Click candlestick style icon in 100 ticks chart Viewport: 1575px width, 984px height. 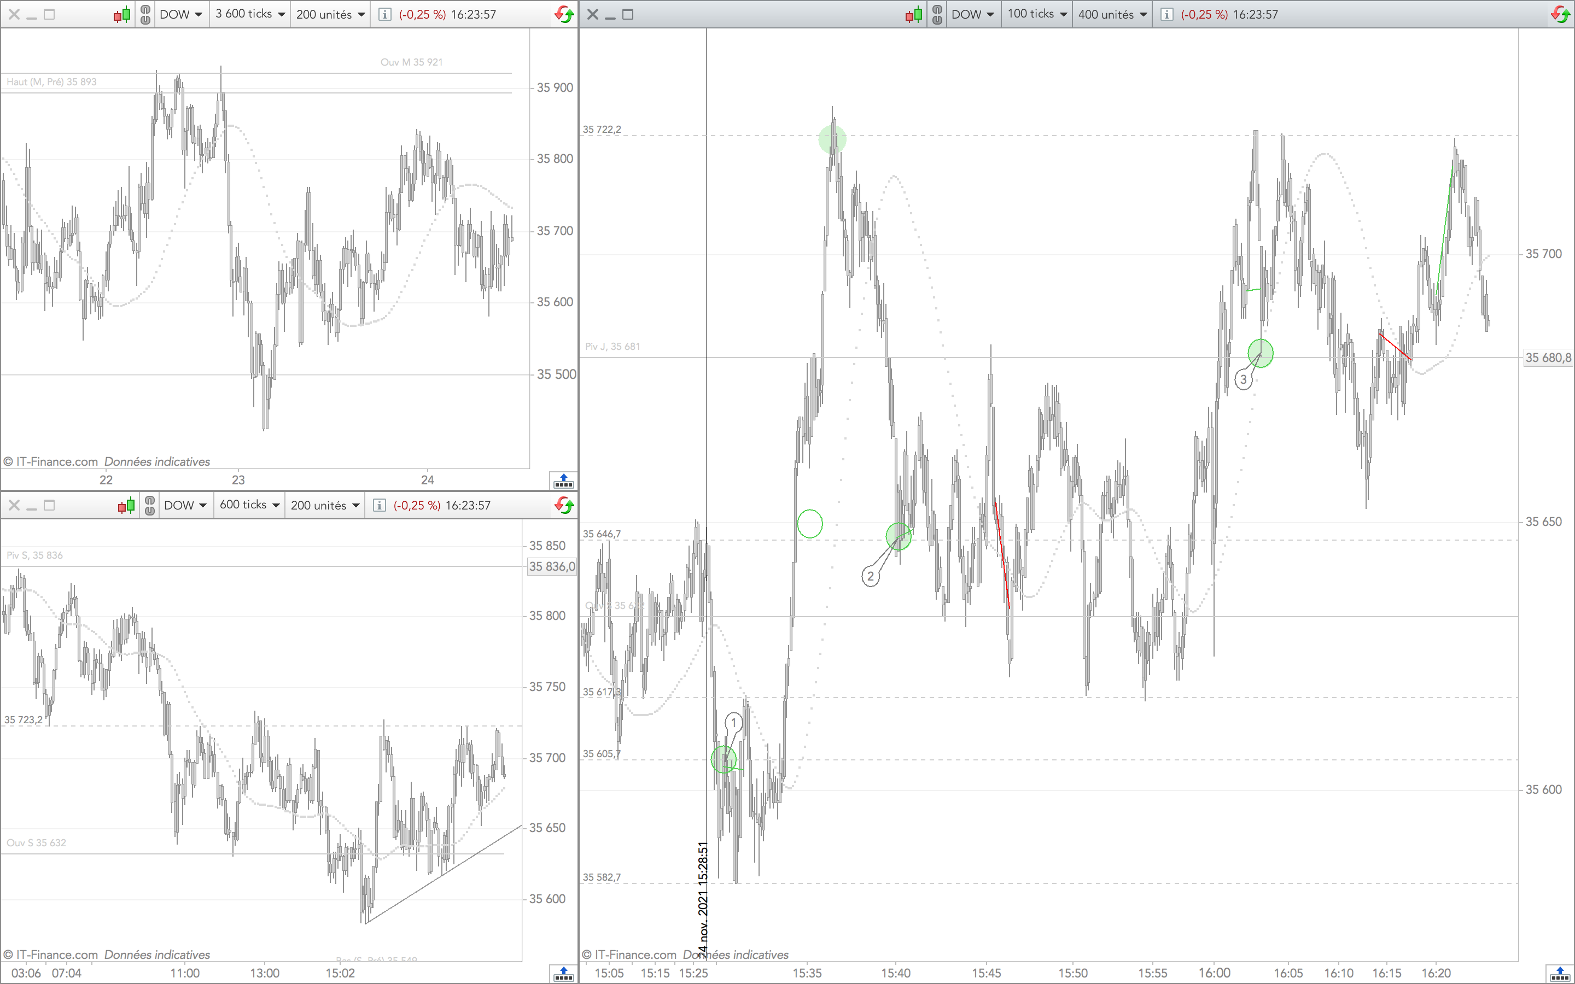click(x=914, y=14)
